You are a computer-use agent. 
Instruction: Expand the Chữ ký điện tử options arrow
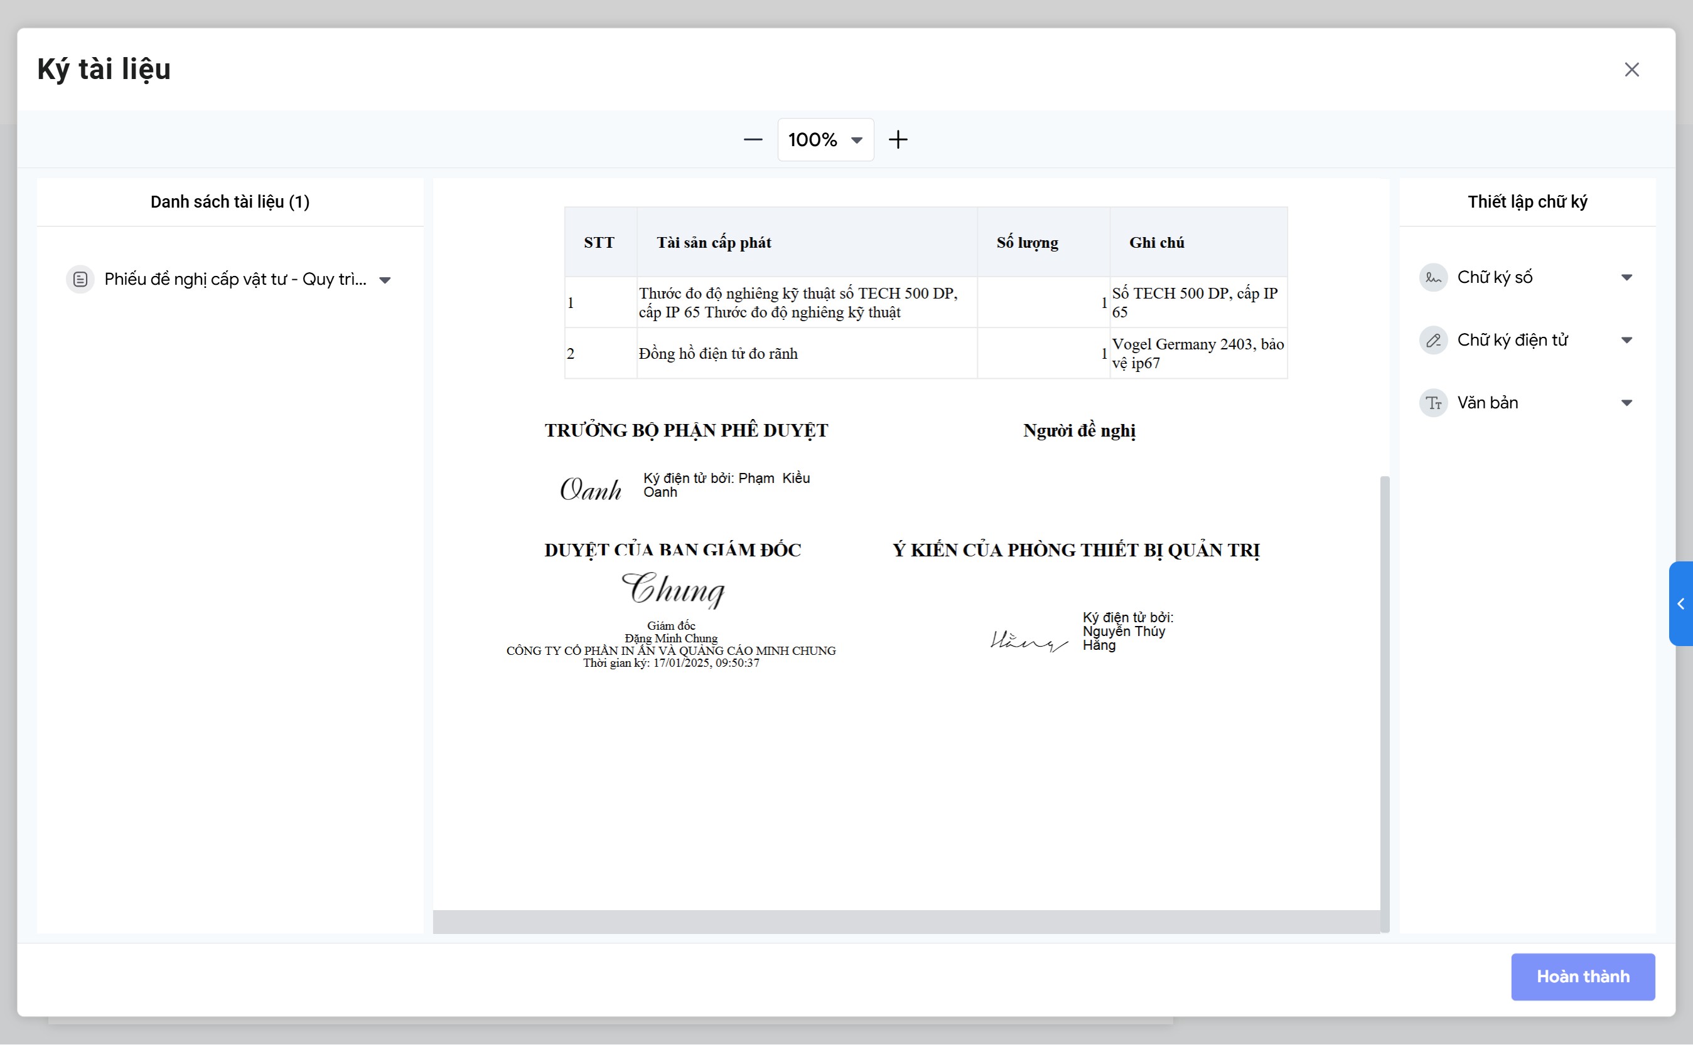[1626, 340]
